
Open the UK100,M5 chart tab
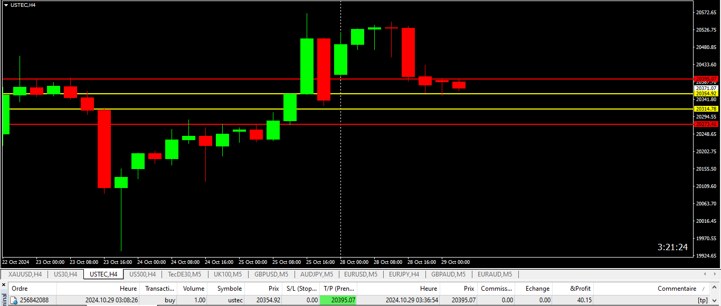point(227,274)
